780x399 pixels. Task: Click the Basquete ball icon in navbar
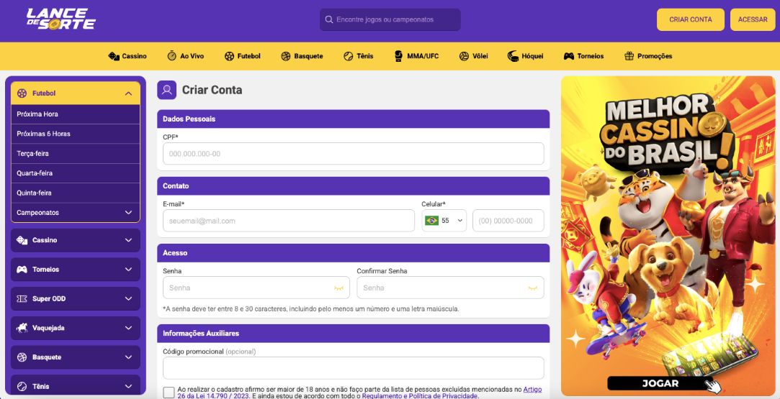coord(285,56)
